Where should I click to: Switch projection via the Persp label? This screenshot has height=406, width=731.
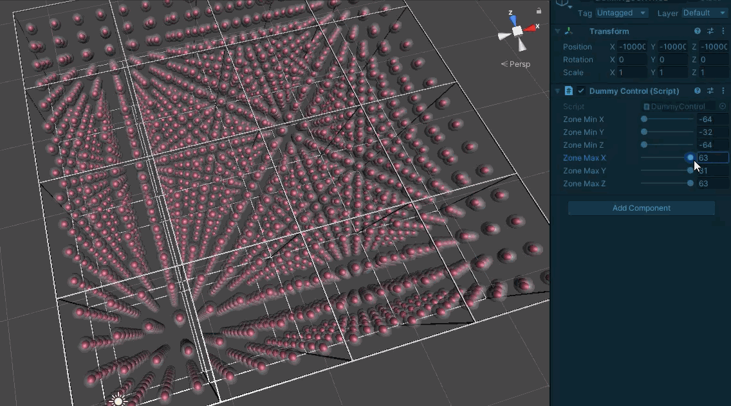[519, 64]
